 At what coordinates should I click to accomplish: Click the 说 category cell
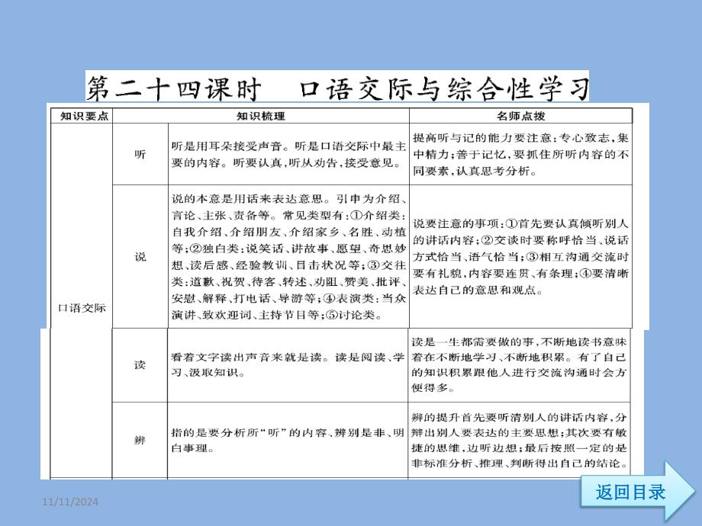140,257
